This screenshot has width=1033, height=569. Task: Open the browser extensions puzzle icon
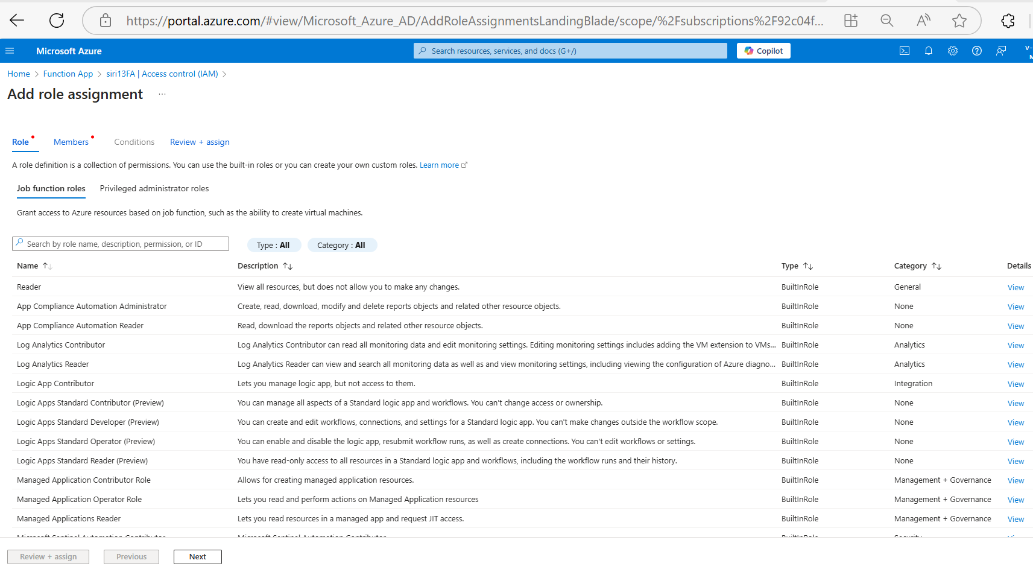click(1008, 21)
